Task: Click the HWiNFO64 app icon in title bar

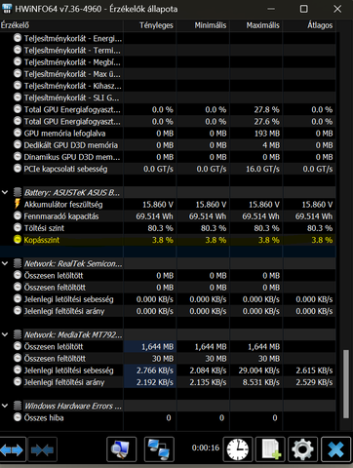Action: click(6, 9)
